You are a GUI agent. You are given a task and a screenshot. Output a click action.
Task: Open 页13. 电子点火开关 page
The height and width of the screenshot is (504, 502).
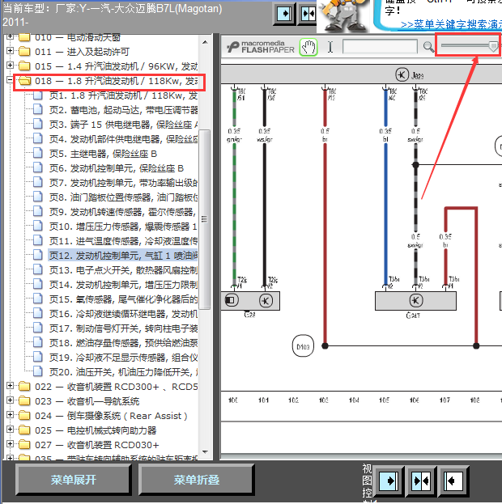123,270
